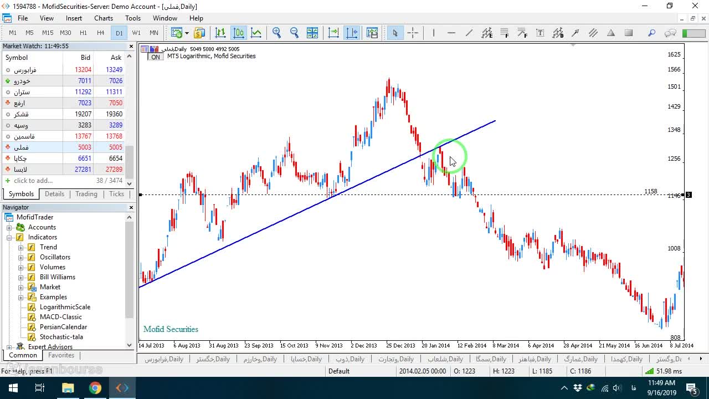Toggle chart shift from right border
The width and height of the screenshot is (709, 399).
[352, 33]
